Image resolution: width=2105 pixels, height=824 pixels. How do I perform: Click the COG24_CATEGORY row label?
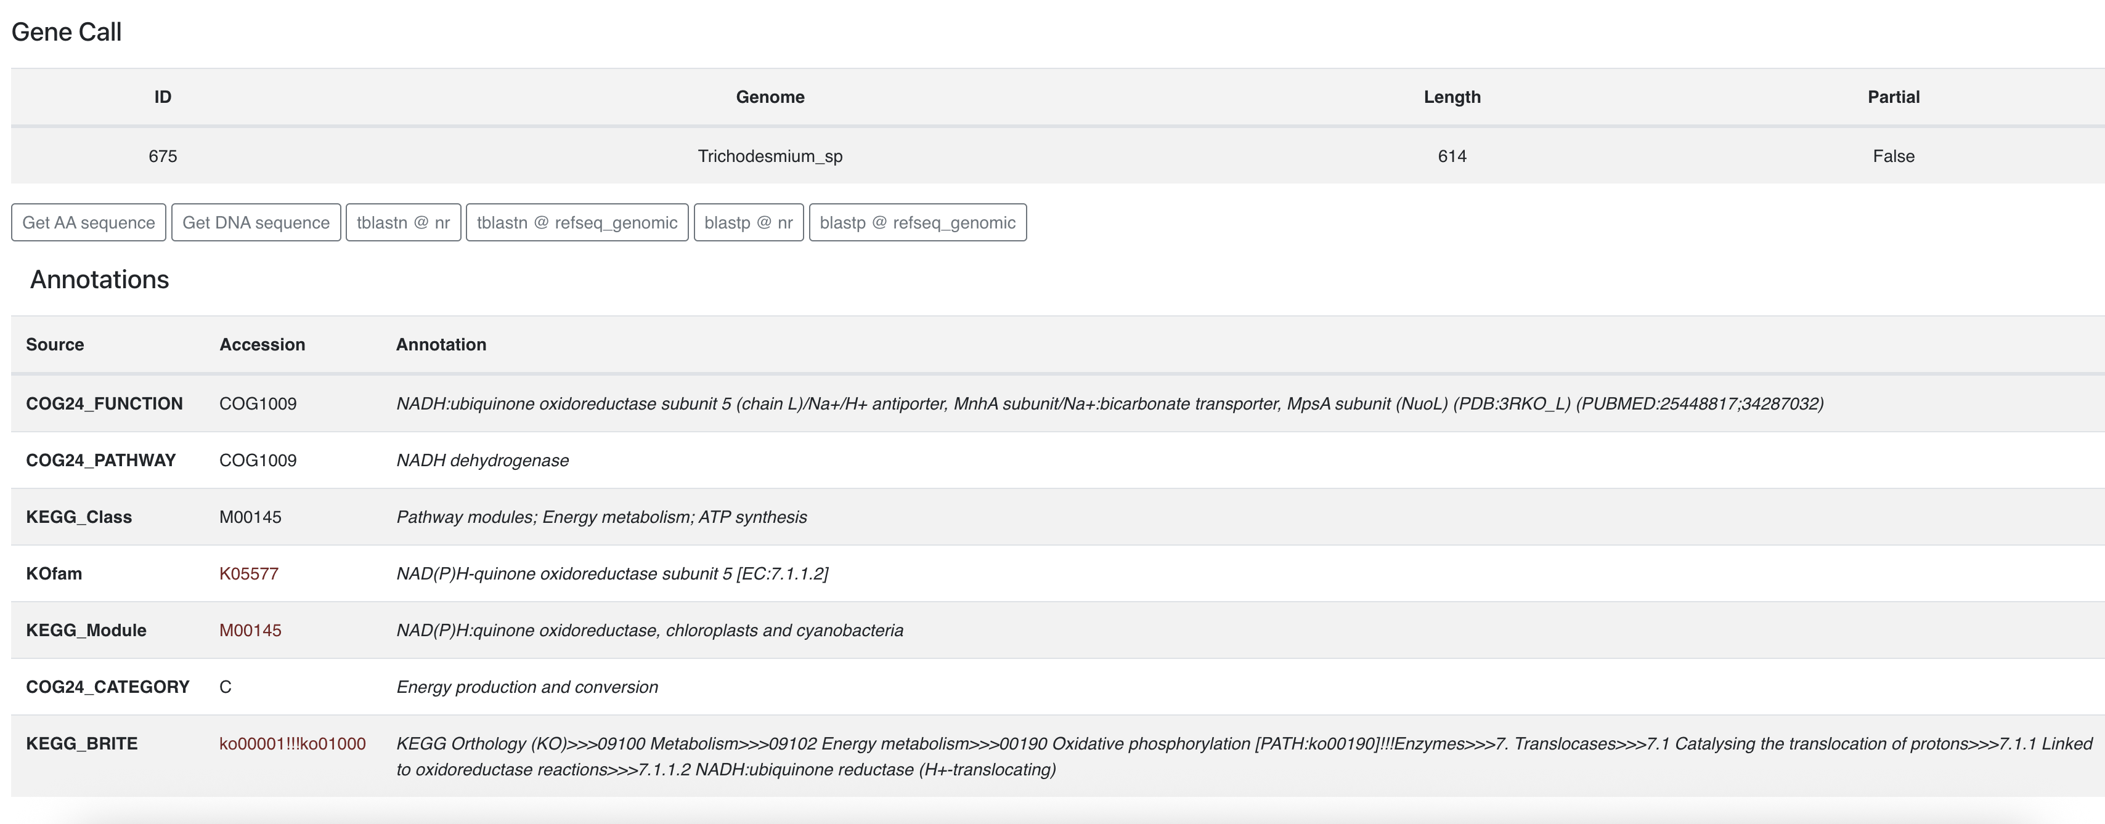[x=107, y=687]
